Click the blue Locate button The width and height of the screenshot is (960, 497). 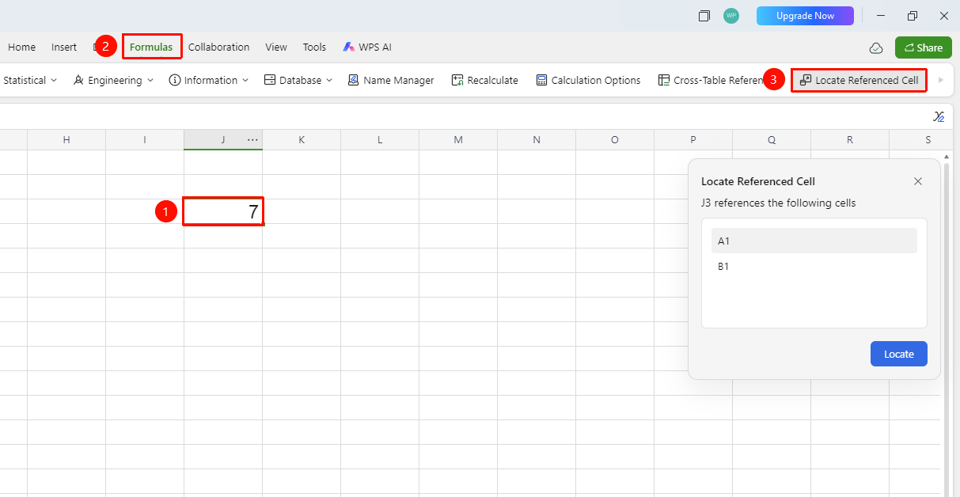pos(898,354)
